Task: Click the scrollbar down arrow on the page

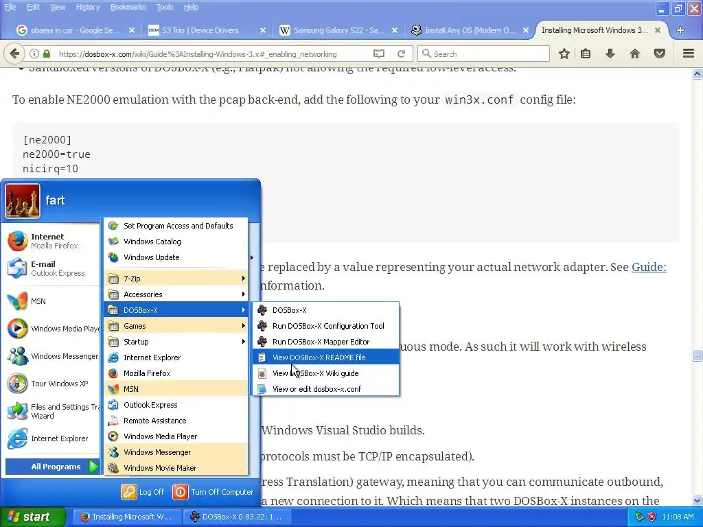Action: [698, 500]
